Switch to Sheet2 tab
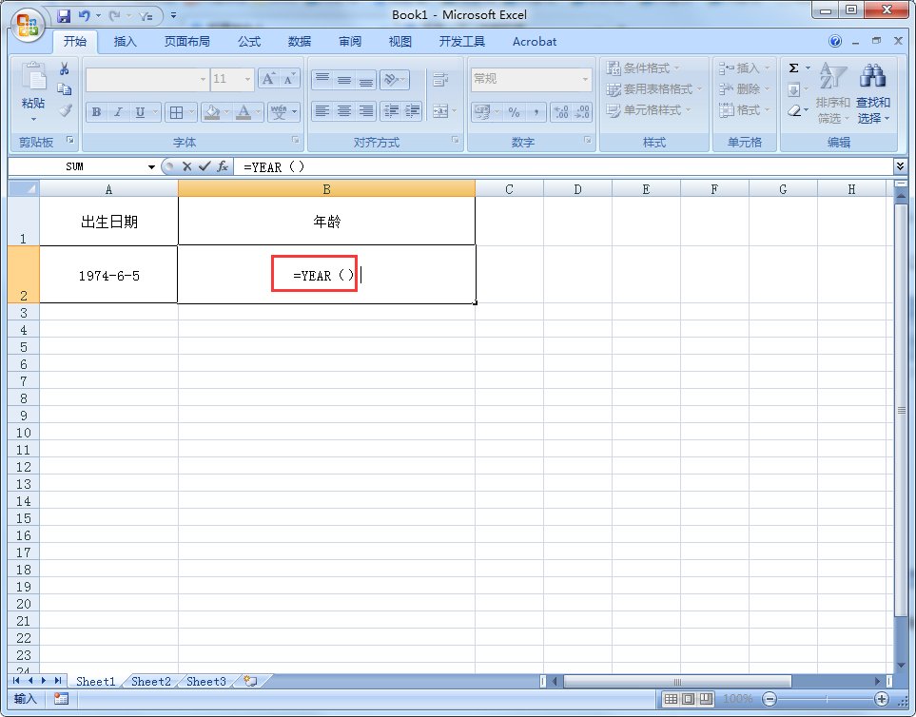 pyautogui.click(x=151, y=681)
